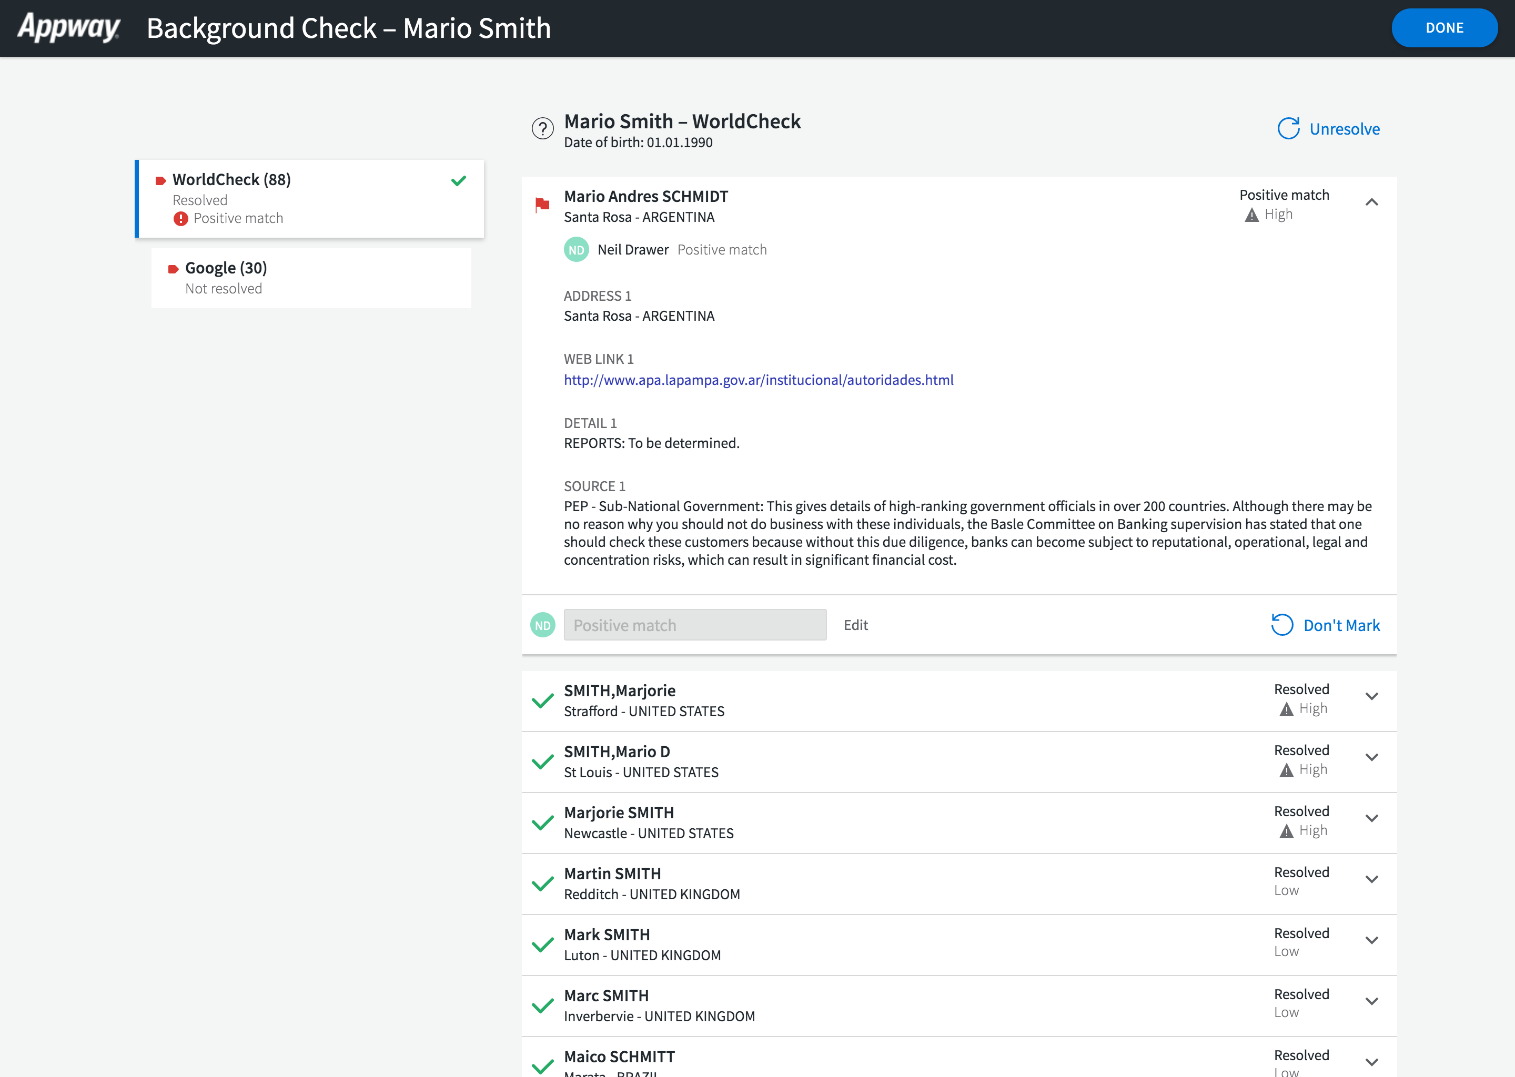Click the Don't Mark link
This screenshot has width=1515, height=1077.
(1341, 625)
